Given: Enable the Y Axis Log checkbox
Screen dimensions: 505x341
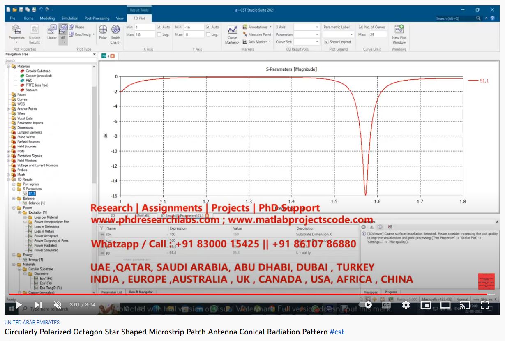Looking at the screenshot, I should pos(208,35).
